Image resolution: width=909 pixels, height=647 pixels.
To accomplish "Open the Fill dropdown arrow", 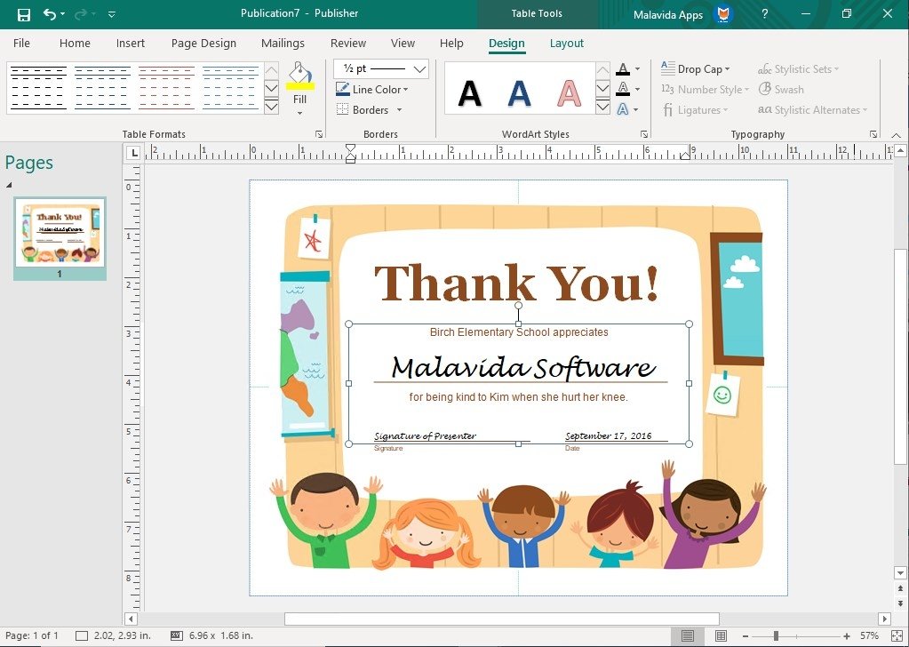I will click(x=299, y=113).
